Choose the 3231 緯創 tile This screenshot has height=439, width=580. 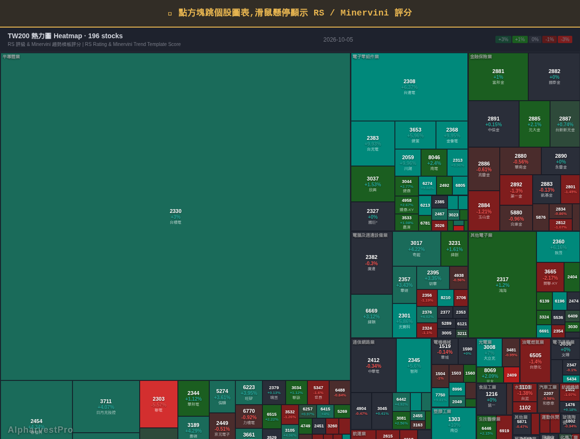point(454,249)
